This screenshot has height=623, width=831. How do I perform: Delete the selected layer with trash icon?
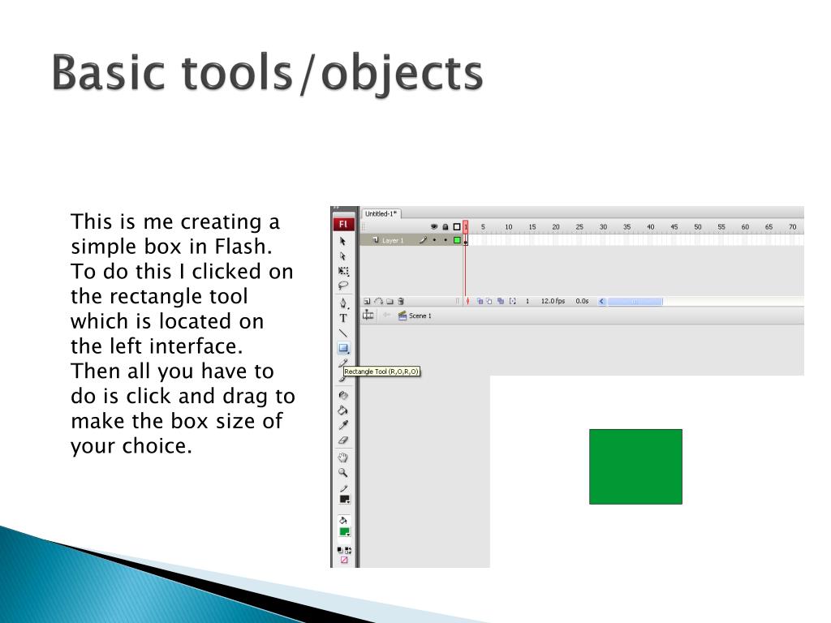pyautogui.click(x=401, y=301)
